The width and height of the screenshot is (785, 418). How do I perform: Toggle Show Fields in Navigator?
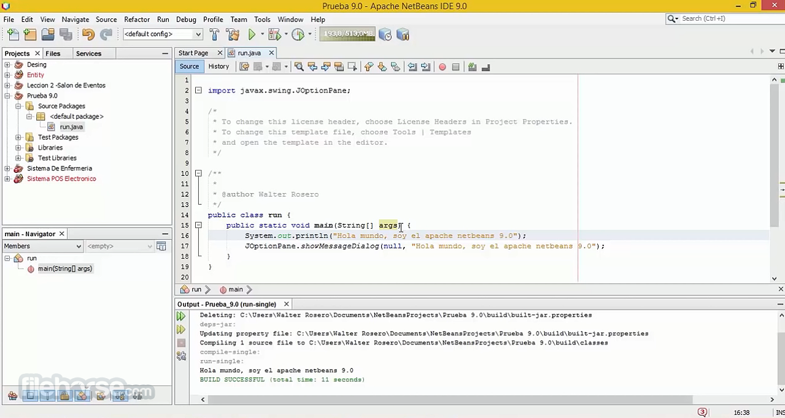pos(30,395)
